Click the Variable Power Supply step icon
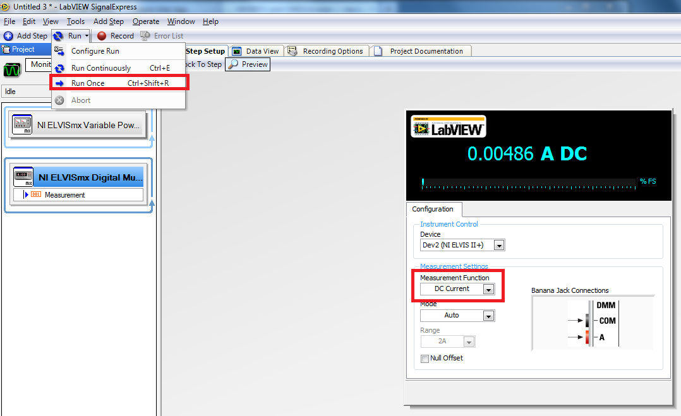 21,124
